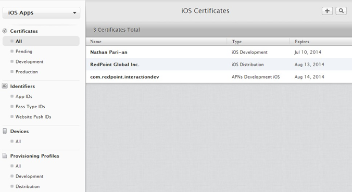
Task: Select All under Provisioning Profiles
Action: pos(18,166)
